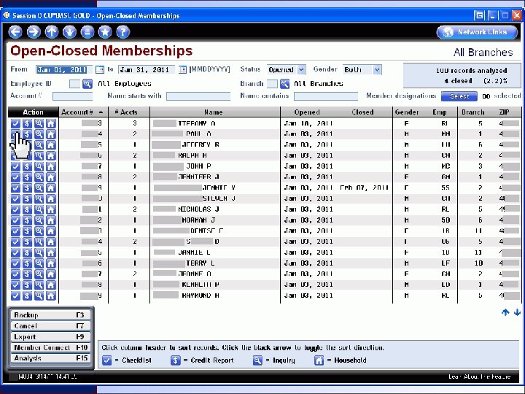
Task: Open the Status dropdown
Action: point(301,70)
